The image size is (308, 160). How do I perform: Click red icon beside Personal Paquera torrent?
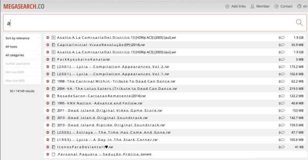point(48,154)
